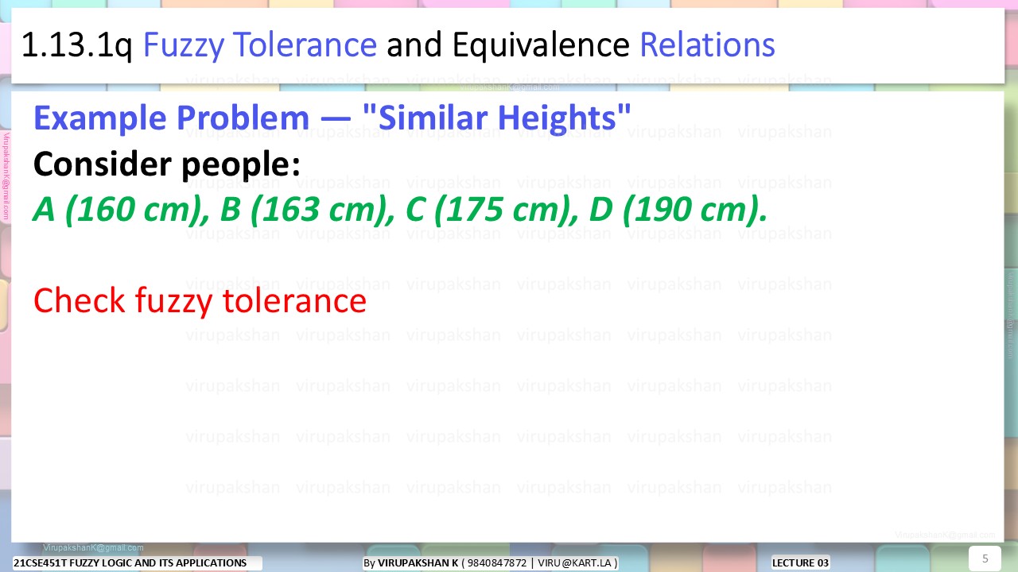
Task: Click the red "Check fuzzy tolerance" text
Action: pos(200,300)
